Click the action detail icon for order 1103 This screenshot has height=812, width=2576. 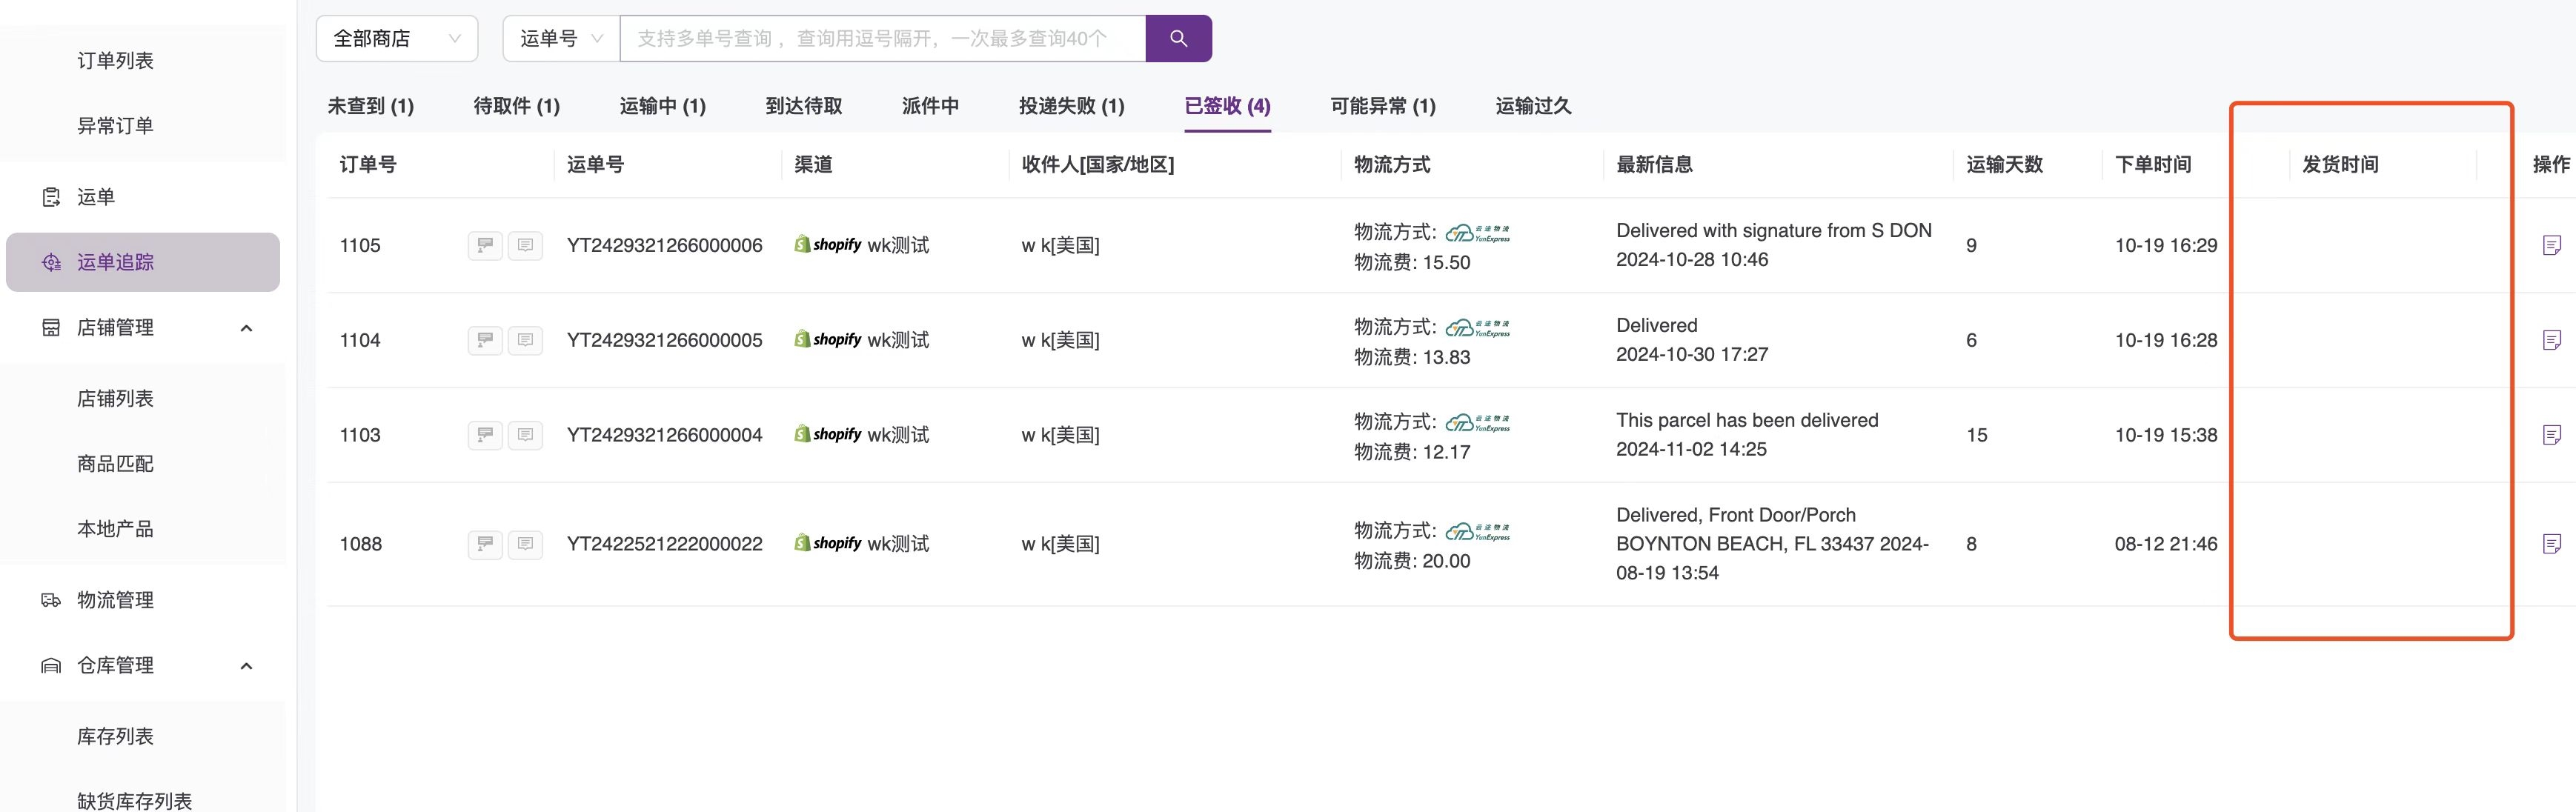tap(2551, 435)
